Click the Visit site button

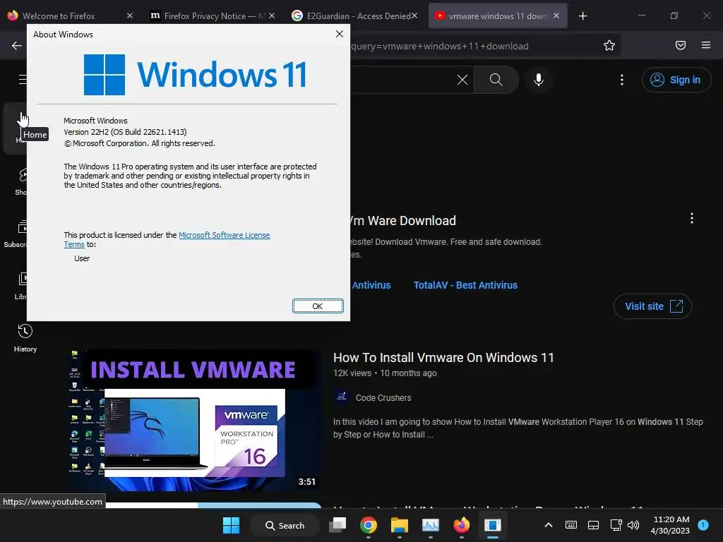click(x=652, y=306)
